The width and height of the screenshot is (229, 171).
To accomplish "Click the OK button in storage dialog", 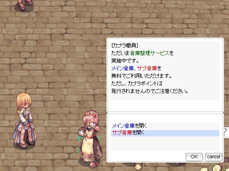I will point(194,157).
